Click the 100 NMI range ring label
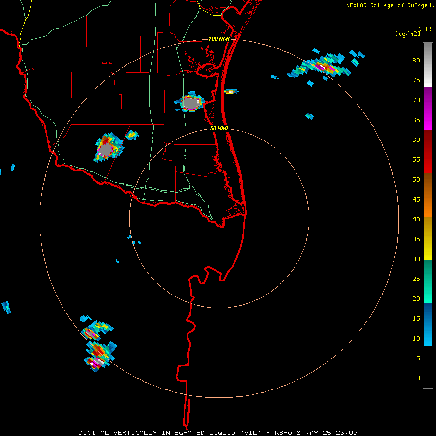Viewport: 436px width, 436px height. click(x=219, y=39)
